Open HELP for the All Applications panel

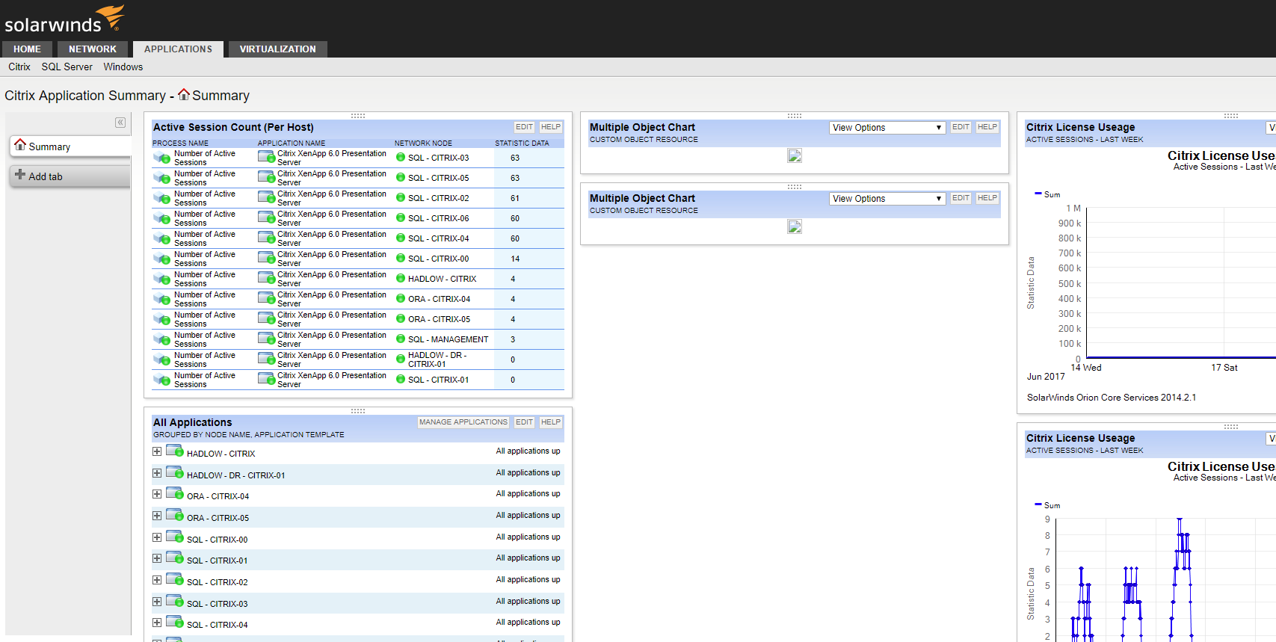click(551, 422)
